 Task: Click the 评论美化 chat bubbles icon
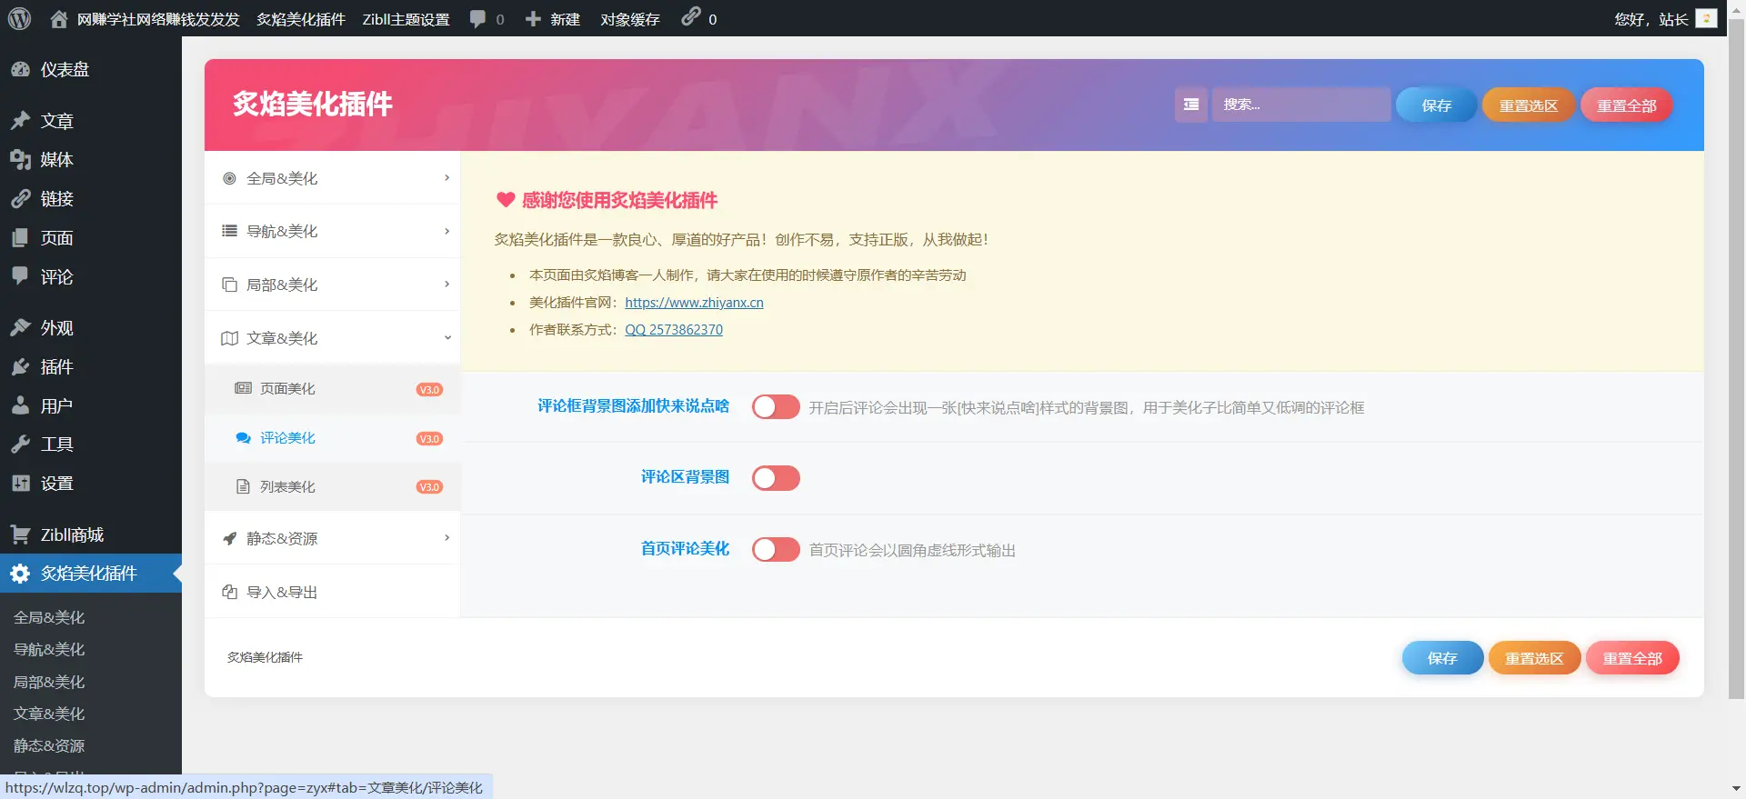pyautogui.click(x=243, y=438)
